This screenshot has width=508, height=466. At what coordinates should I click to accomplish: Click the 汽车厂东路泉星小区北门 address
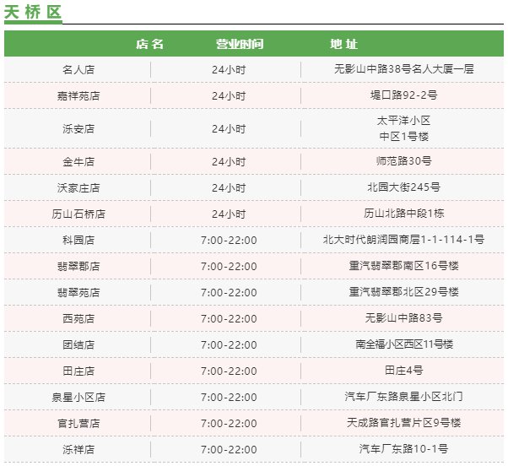404,397
